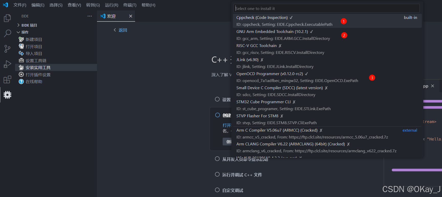The height and width of the screenshot is (197, 442).
Task: Click the plugin settings gear icon (打开插件设置)
Action: coord(21,74)
